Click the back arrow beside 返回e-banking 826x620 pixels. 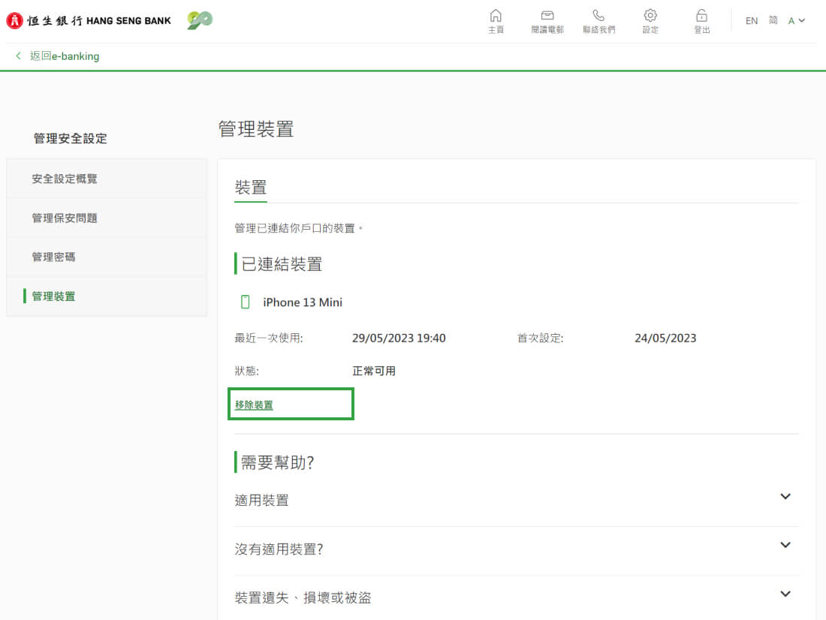click(19, 56)
